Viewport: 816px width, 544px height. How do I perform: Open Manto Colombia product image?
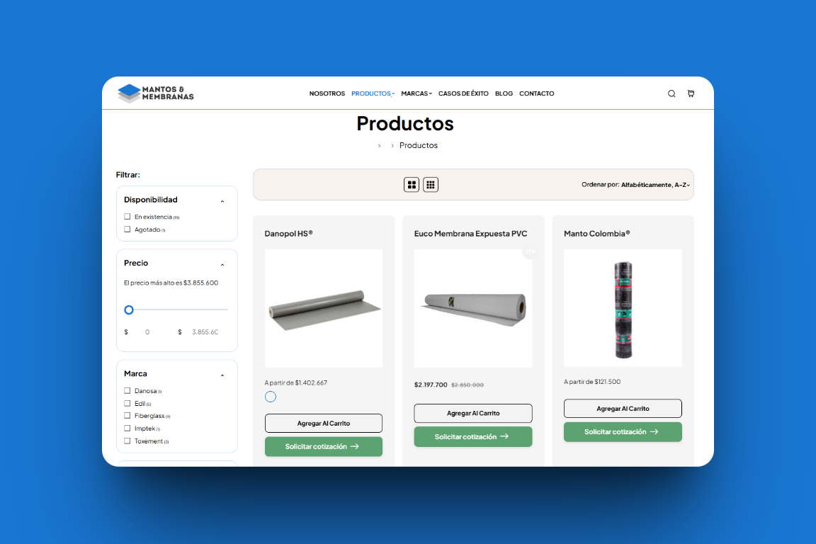[x=623, y=308]
